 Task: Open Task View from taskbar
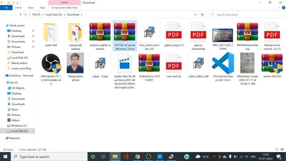pos(104,157)
